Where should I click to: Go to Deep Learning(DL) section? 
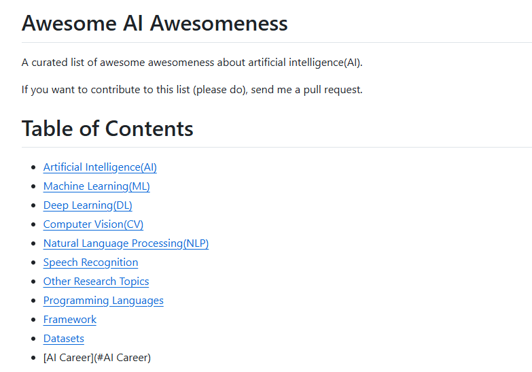(88, 205)
